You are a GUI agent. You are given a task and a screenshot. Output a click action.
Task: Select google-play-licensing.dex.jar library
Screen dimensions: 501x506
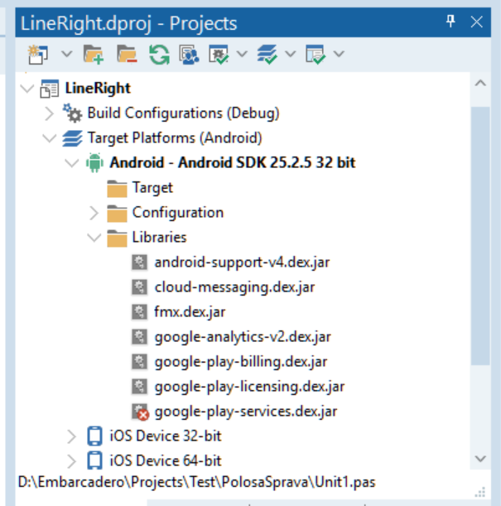(x=249, y=387)
